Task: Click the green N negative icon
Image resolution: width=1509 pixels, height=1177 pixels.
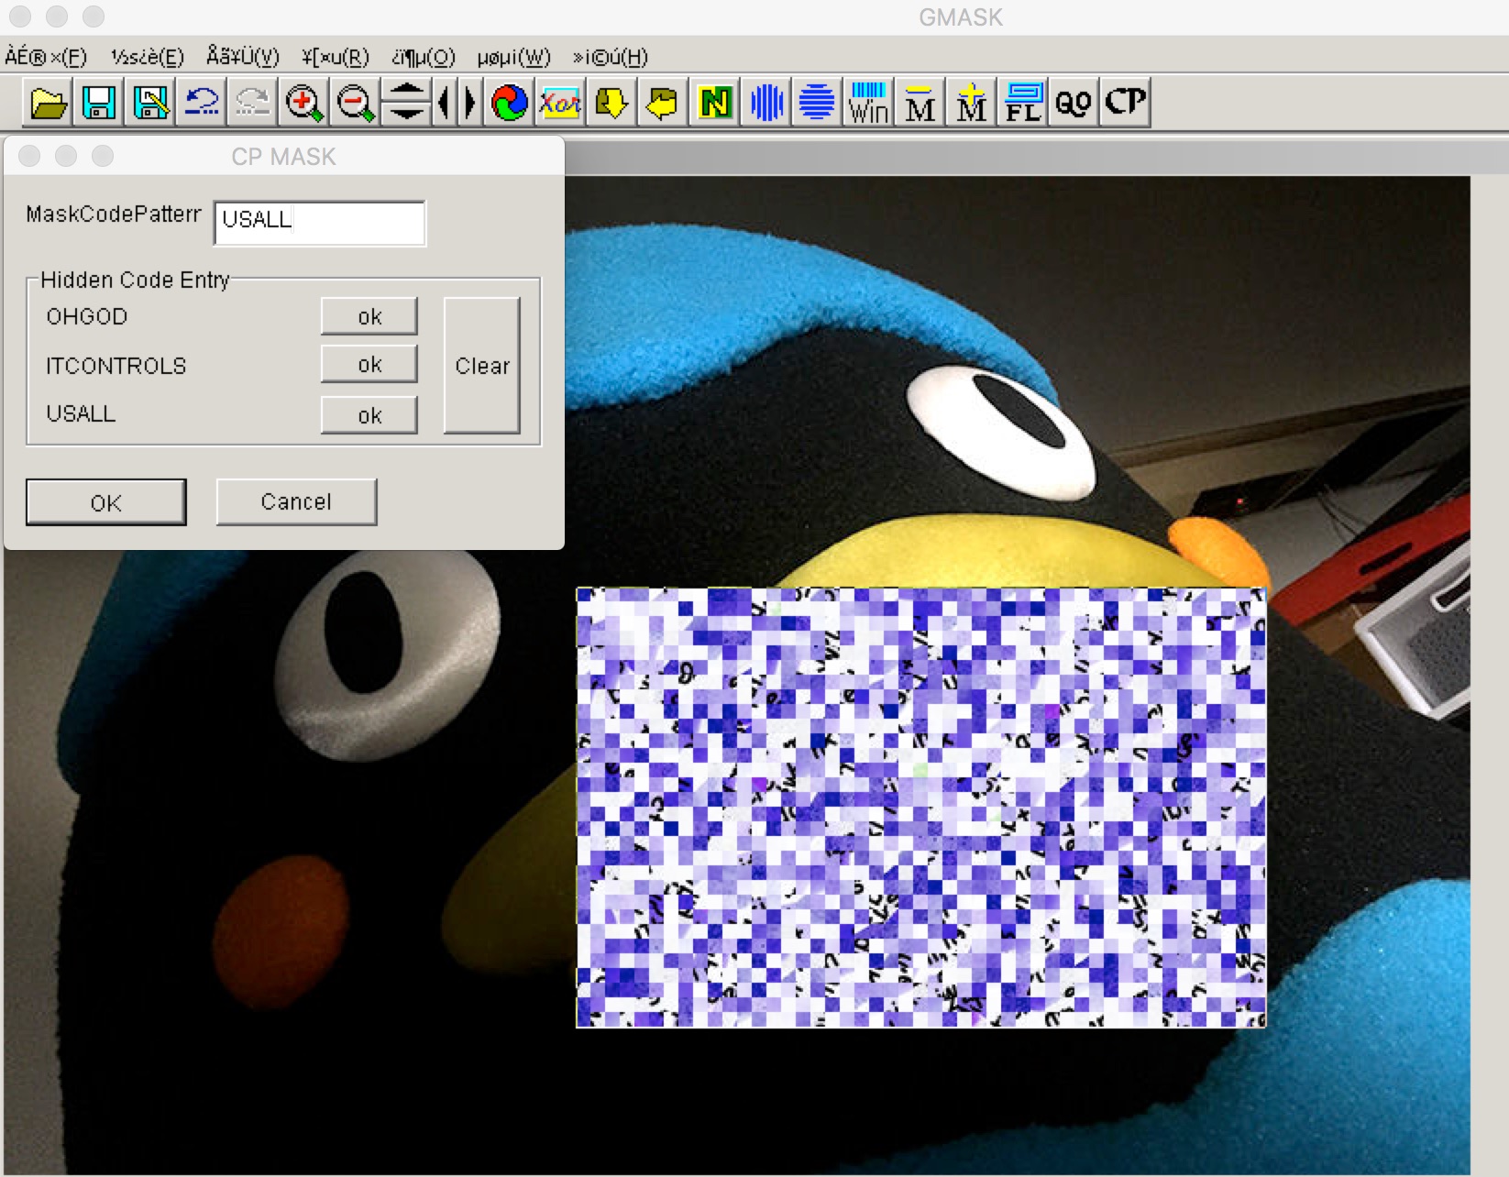Action: point(714,102)
